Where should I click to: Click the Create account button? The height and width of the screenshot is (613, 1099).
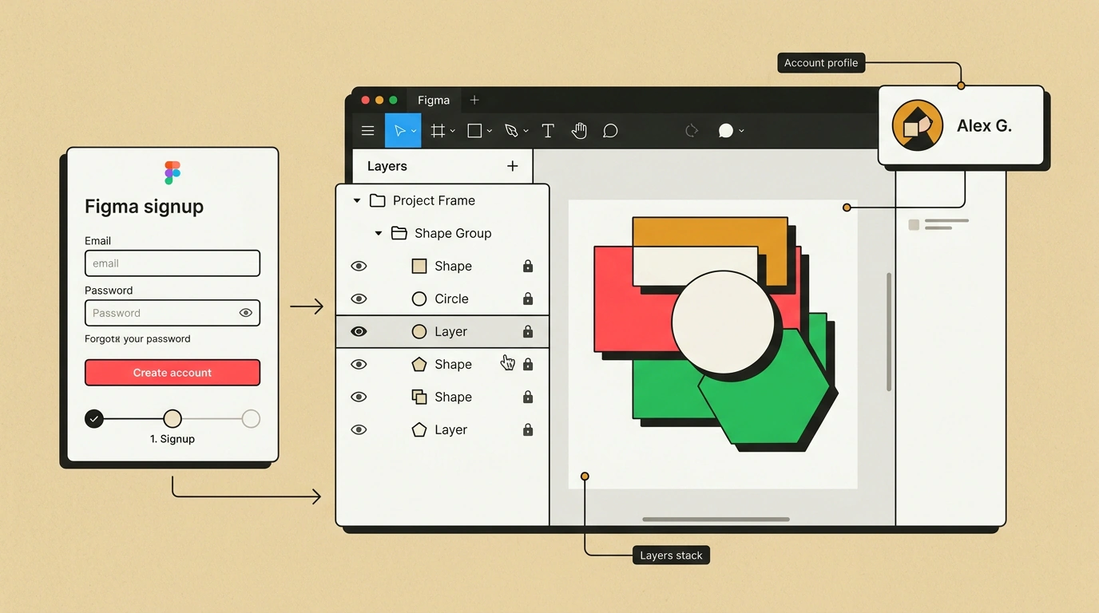tap(173, 373)
